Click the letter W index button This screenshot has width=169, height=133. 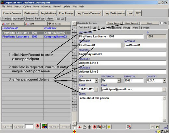74,100
